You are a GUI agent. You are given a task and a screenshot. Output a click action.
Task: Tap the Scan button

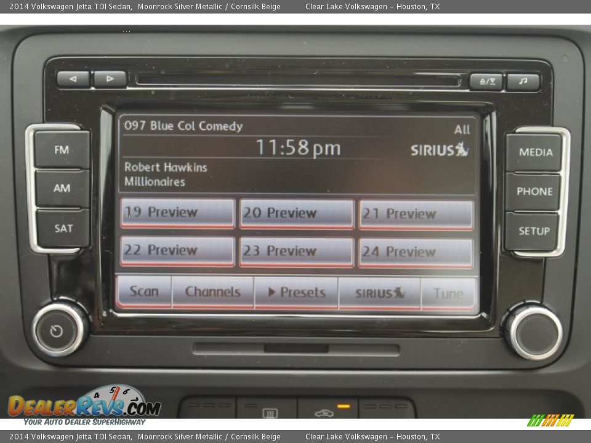click(144, 292)
